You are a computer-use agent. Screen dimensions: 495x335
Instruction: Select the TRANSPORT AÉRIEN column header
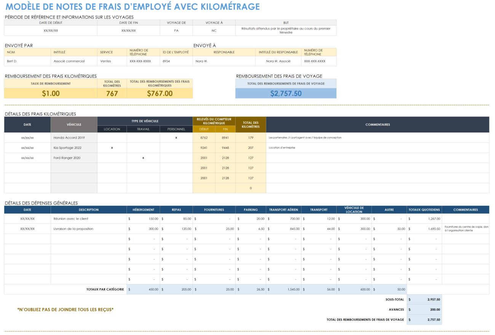[x=283, y=209]
